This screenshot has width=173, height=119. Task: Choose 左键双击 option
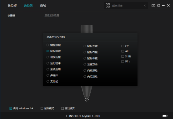(x=85, y=64)
